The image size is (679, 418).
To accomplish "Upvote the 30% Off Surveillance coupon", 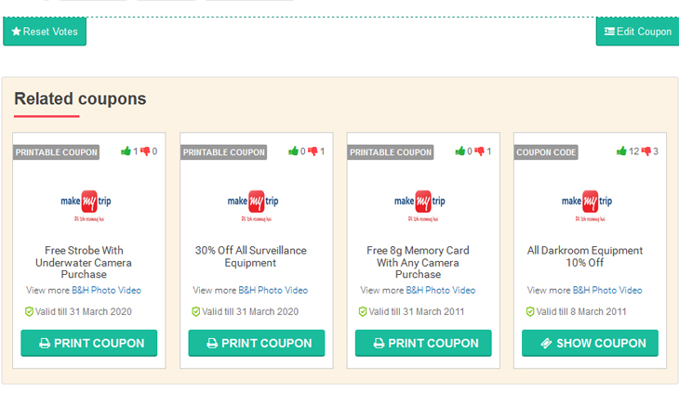I will click(x=293, y=151).
